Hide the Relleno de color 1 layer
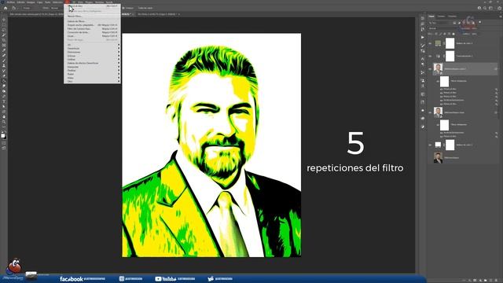The height and width of the screenshot is (283, 503). [x=430, y=145]
